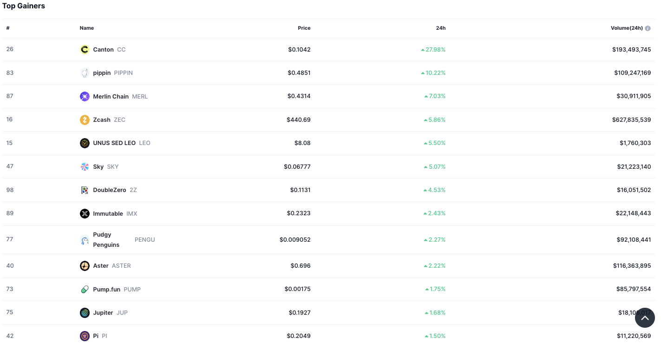
Task: Click the Merlin Chain logo
Action: click(x=85, y=96)
